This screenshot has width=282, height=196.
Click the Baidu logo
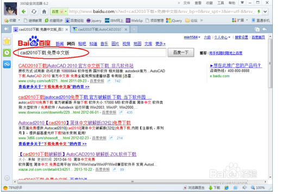click(x=34, y=41)
